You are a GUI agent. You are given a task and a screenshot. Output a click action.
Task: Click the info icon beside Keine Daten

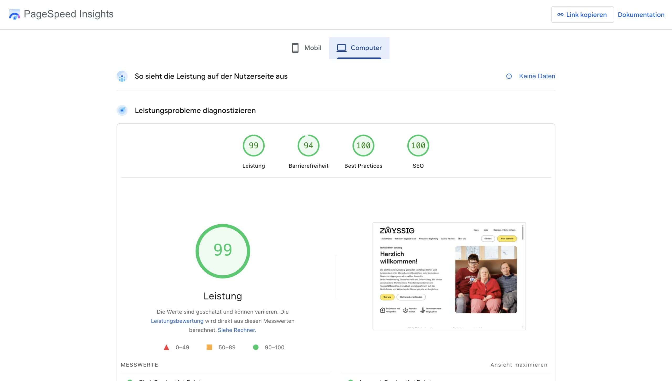click(x=509, y=76)
